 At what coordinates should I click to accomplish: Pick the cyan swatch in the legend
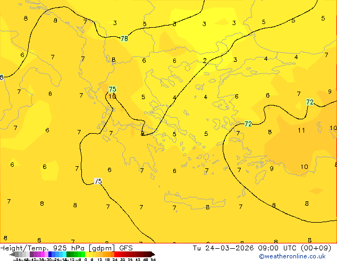click(64, 254)
